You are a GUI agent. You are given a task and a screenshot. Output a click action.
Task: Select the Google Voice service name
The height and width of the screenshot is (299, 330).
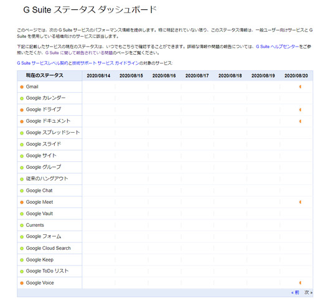[x=40, y=283]
